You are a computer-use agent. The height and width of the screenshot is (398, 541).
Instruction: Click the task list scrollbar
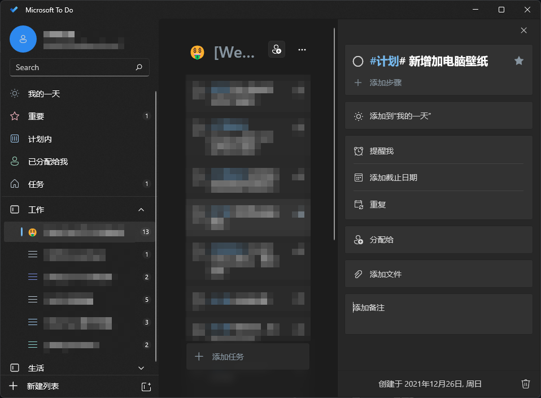tap(334, 133)
